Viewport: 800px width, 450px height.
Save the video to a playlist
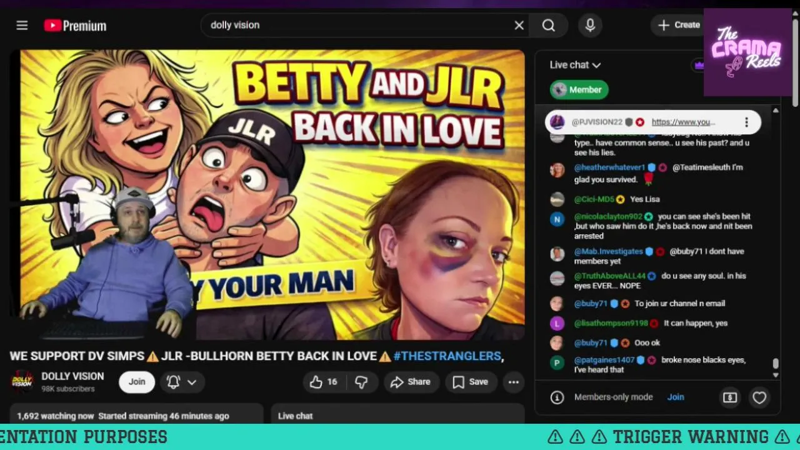pos(470,382)
